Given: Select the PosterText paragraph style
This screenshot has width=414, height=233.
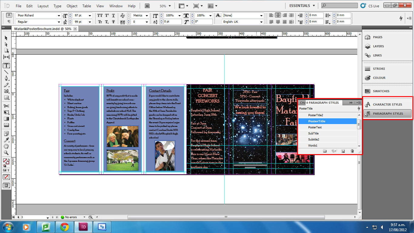Looking at the screenshot, I should 327,127.
